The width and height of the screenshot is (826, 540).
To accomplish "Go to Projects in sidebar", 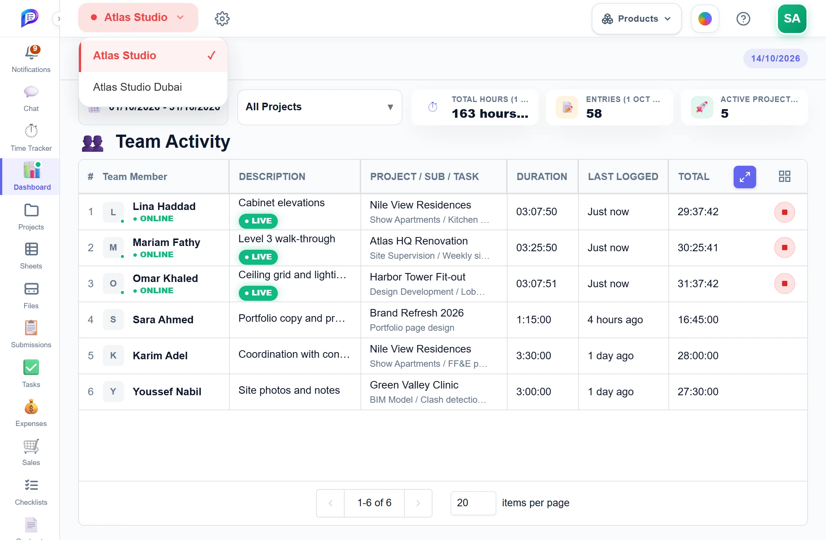I will pyautogui.click(x=31, y=217).
